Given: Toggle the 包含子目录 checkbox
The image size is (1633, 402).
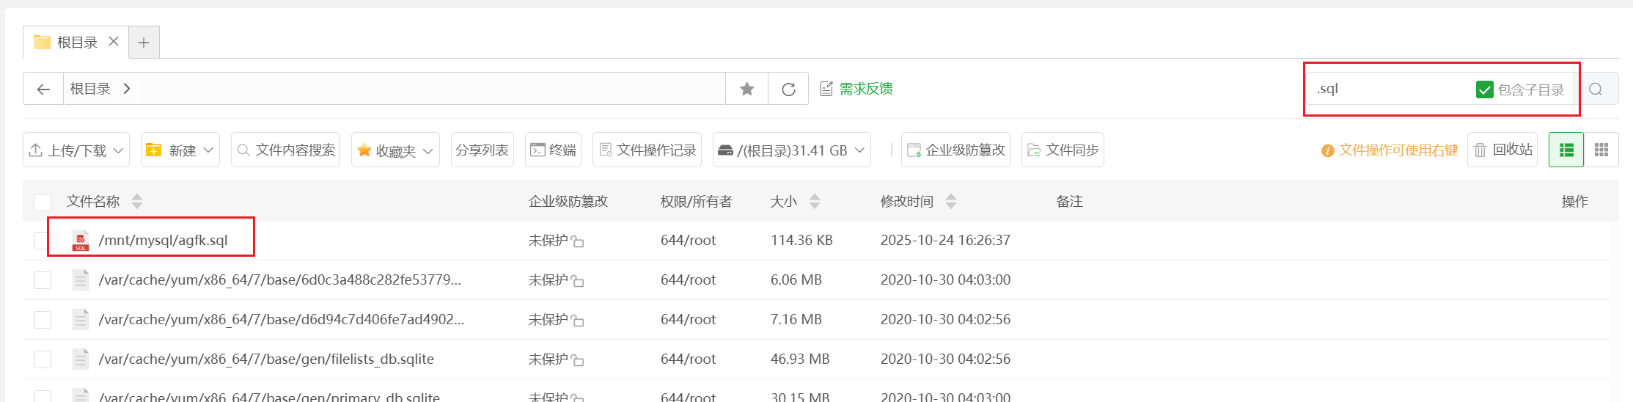Looking at the screenshot, I should (1484, 89).
